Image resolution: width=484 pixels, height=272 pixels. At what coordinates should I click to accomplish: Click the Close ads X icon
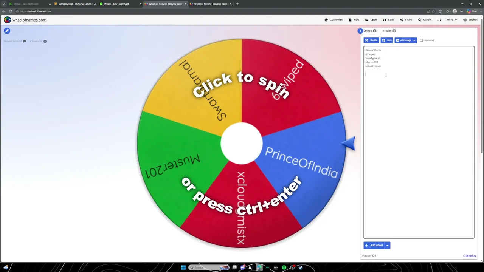45,41
